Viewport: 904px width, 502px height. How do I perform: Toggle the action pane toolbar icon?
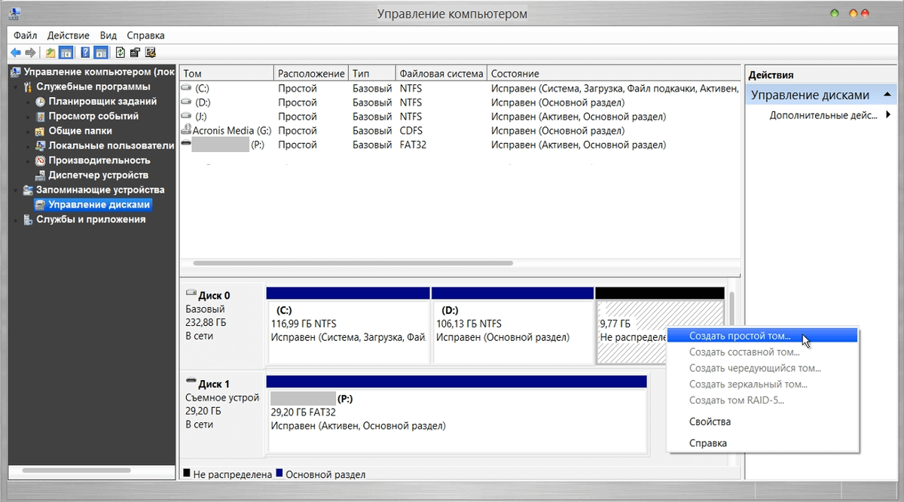[100, 53]
